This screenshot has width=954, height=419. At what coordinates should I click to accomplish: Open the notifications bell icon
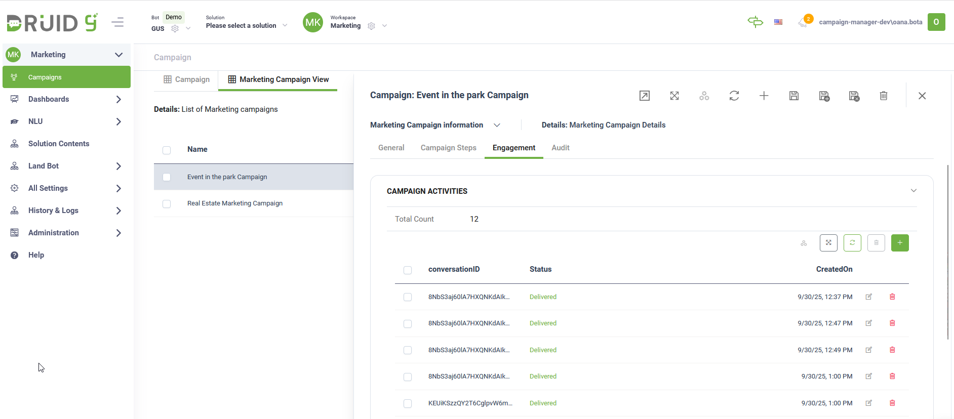pyautogui.click(x=803, y=22)
